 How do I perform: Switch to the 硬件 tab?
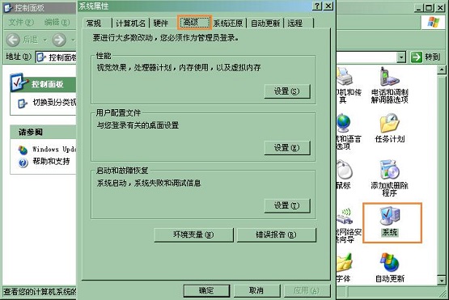click(x=161, y=23)
